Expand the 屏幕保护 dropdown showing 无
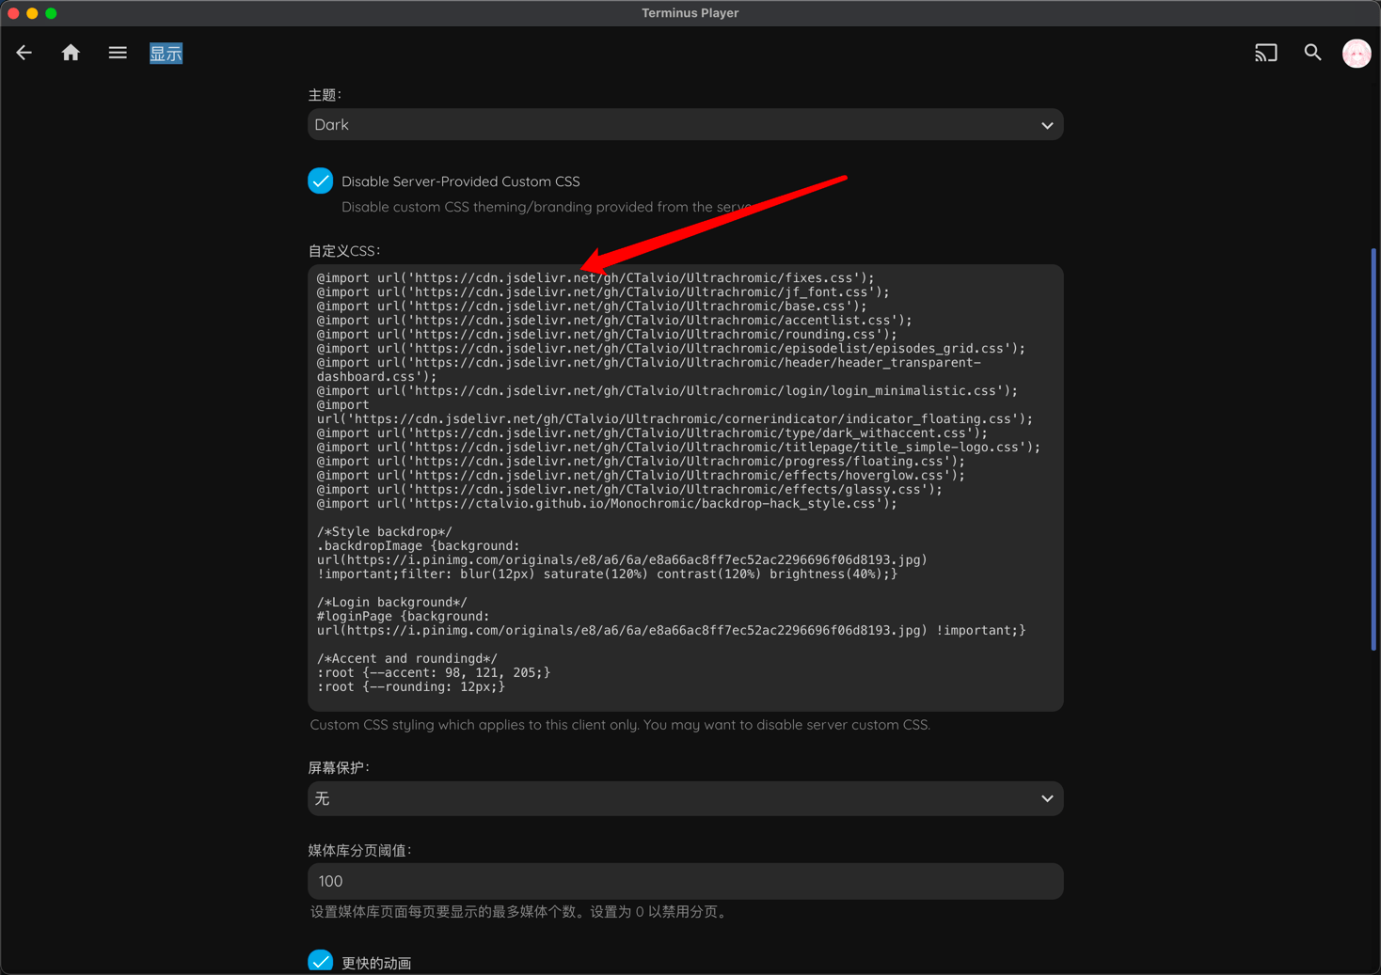This screenshot has height=975, width=1381. tap(685, 798)
